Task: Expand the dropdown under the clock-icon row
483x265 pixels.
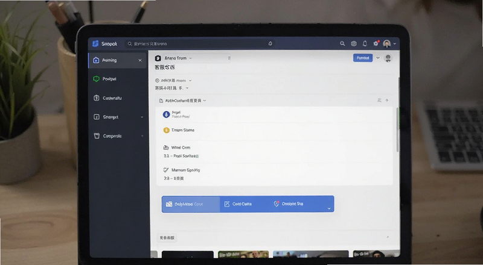Action: (x=172, y=88)
